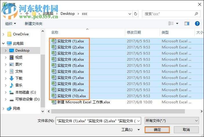The image size is (204, 137).
Task: Open the 组织 organize menu
Action: click(10, 24)
